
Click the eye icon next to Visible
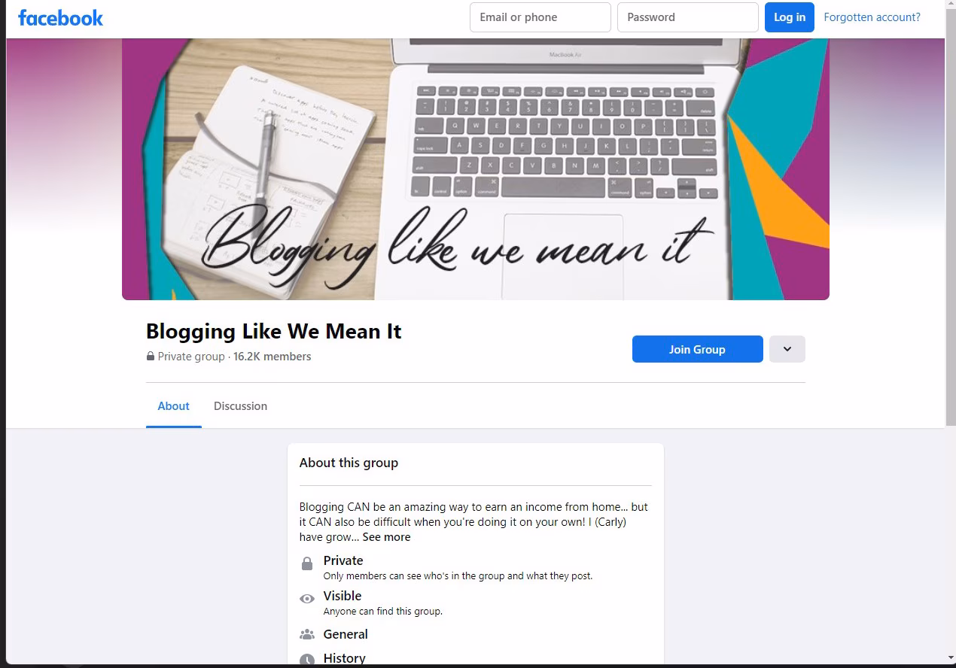(x=307, y=599)
